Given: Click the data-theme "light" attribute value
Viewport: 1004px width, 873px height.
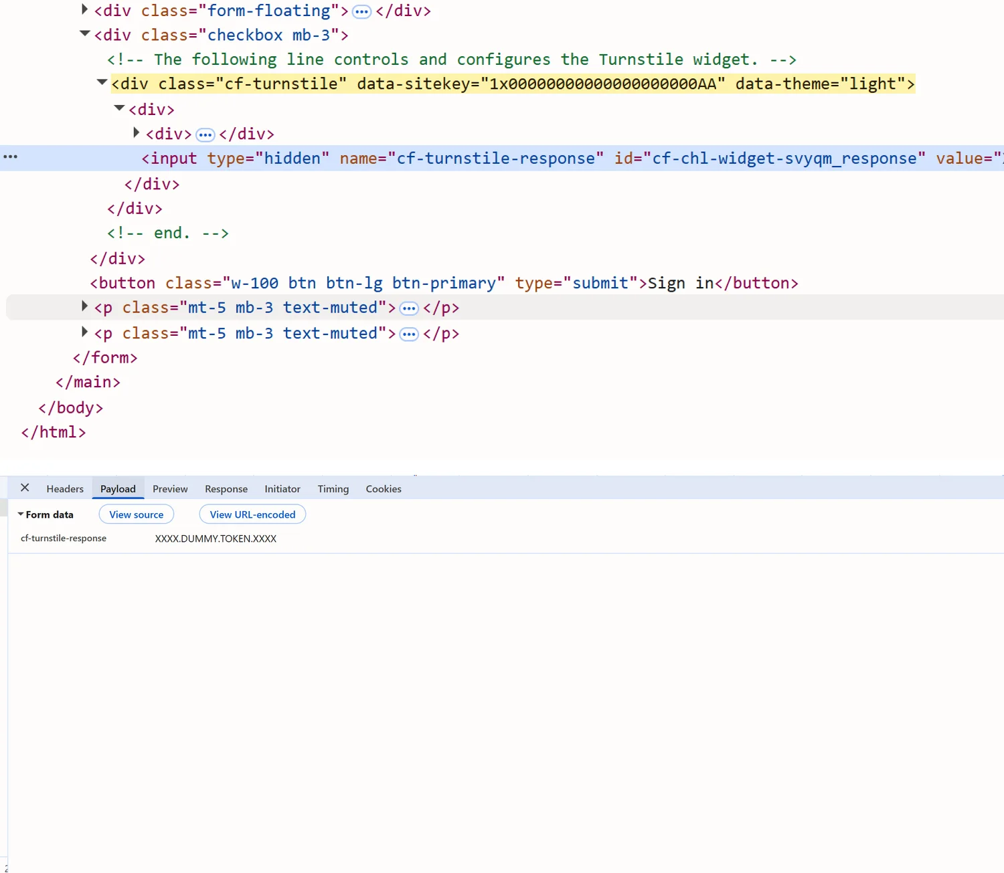Looking at the screenshot, I should point(873,84).
